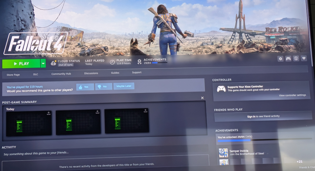This screenshot has height=171, width=315.
Task: Click the Last Played Today label
Action: point(94,62)
